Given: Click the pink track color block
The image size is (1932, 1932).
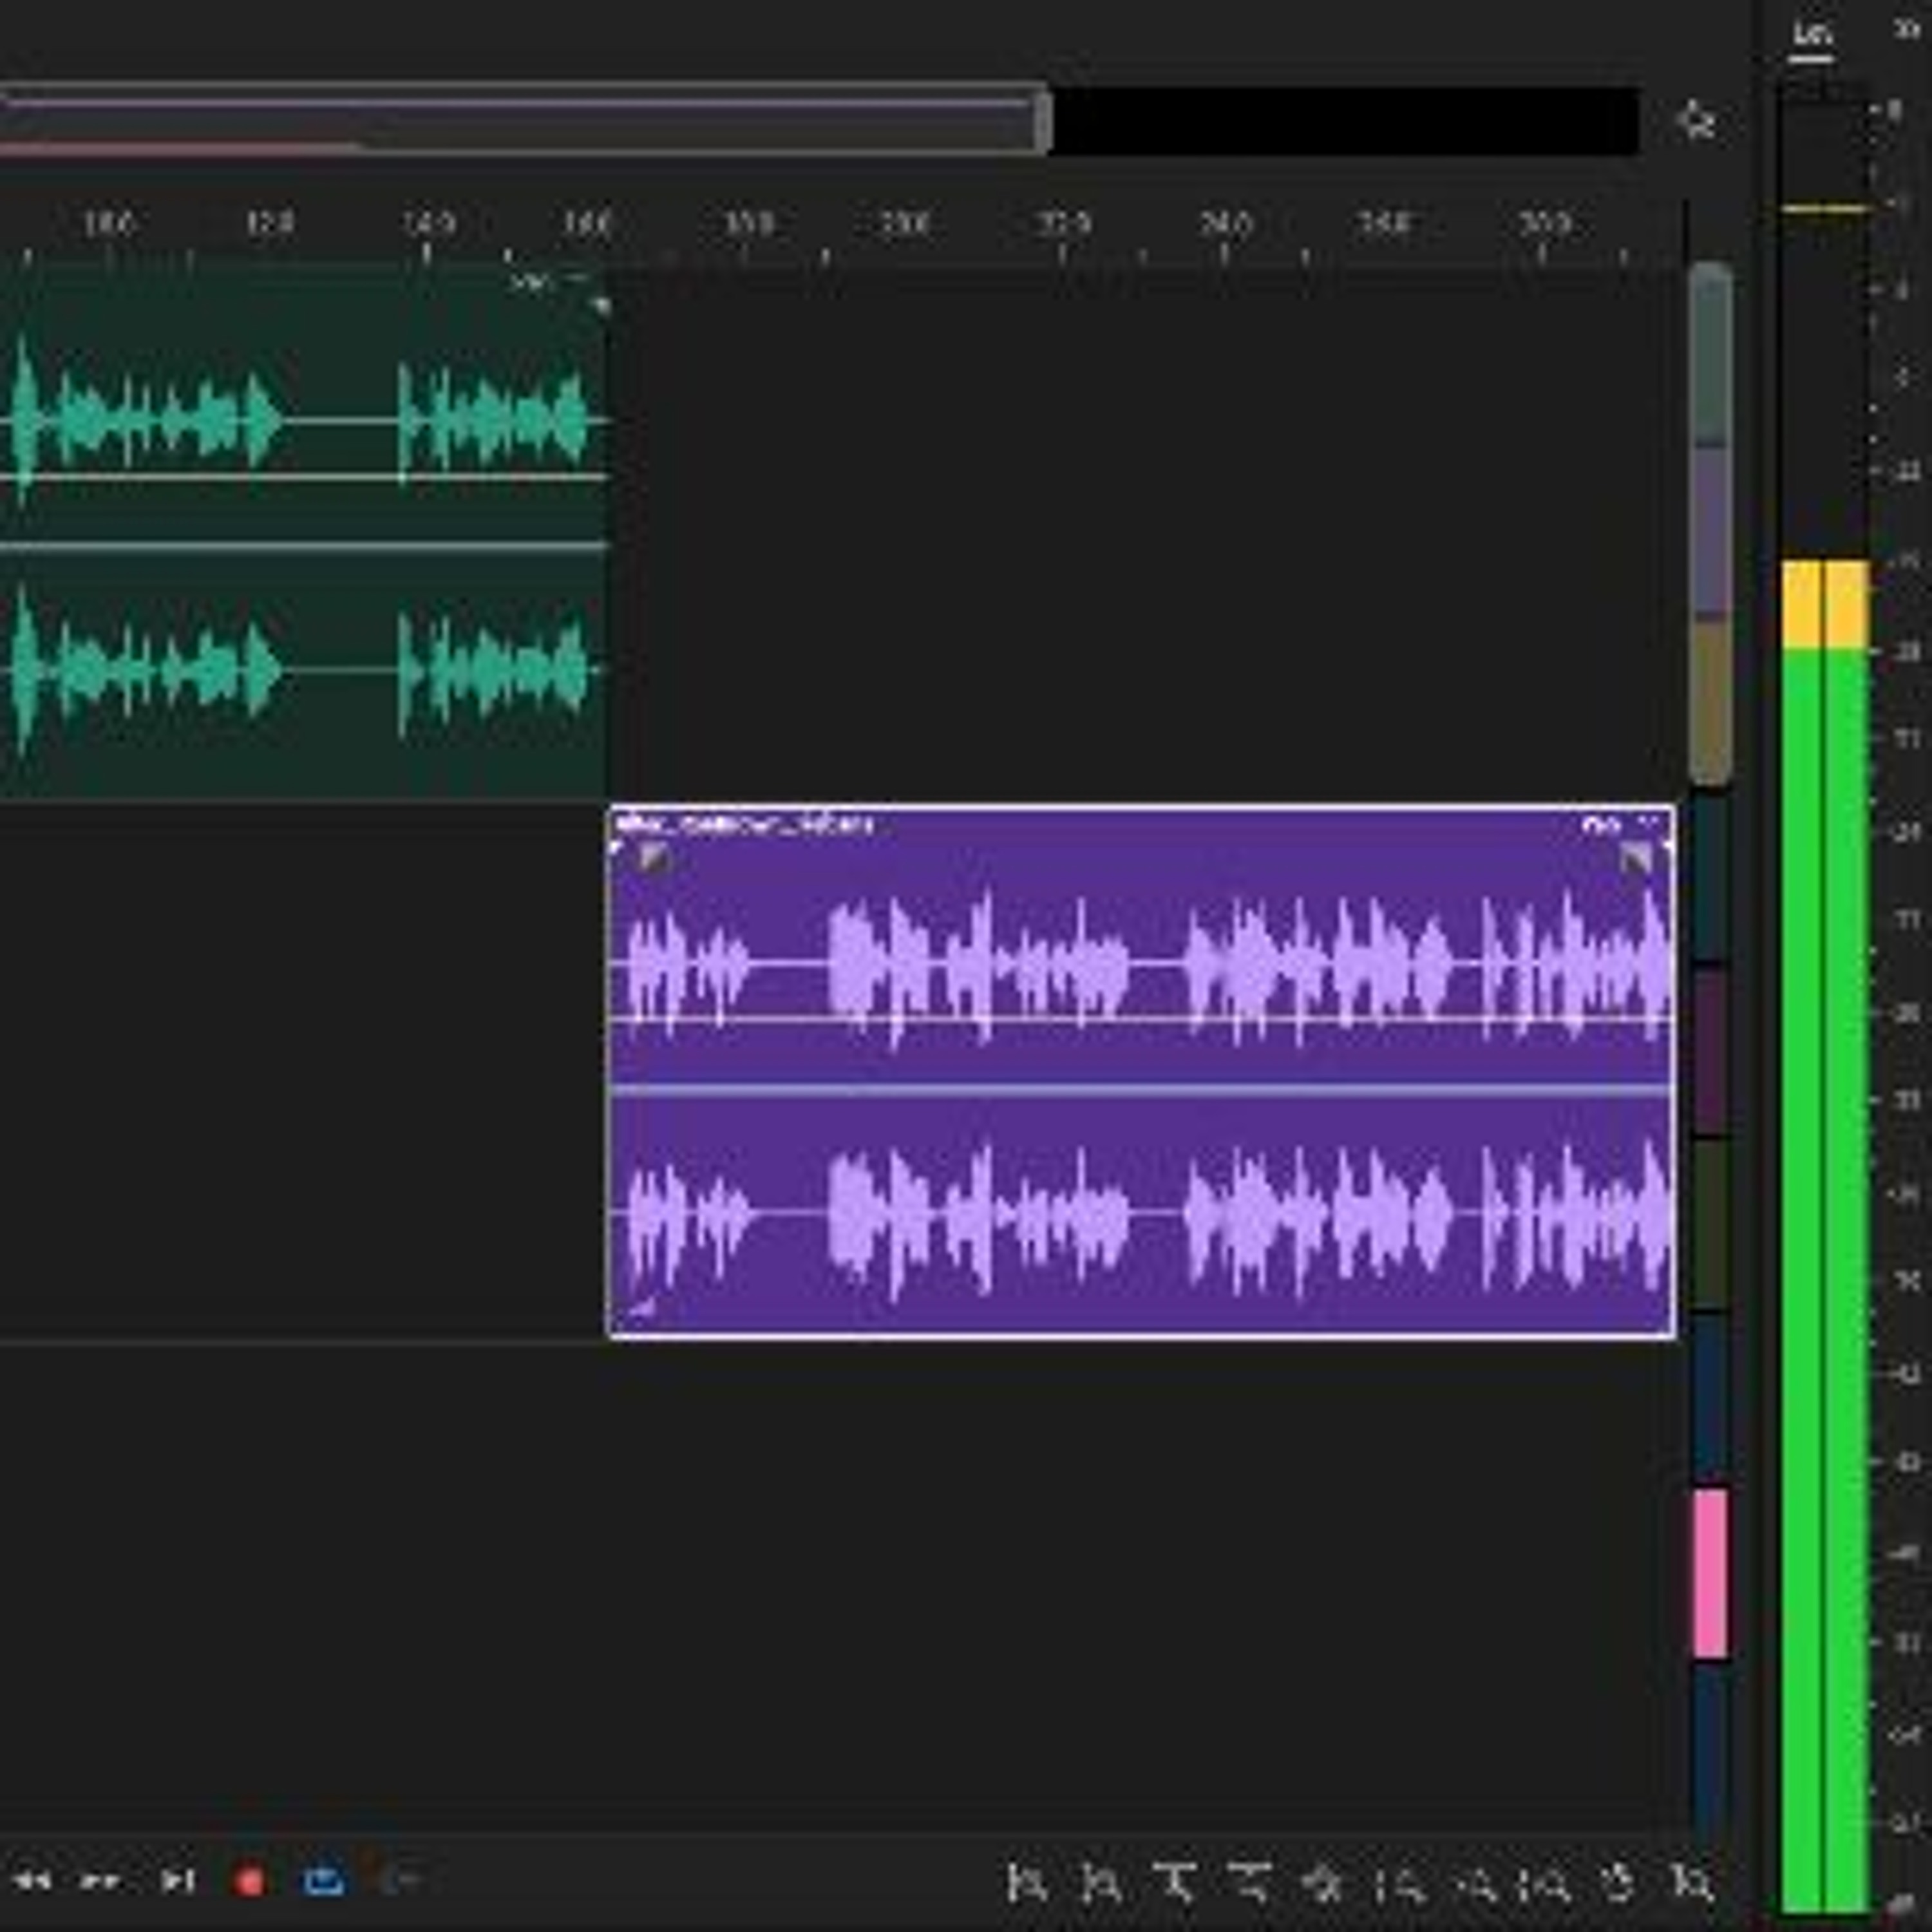Looking at the screenshot, I should pyautogui.click(x=1710, y=1573).
